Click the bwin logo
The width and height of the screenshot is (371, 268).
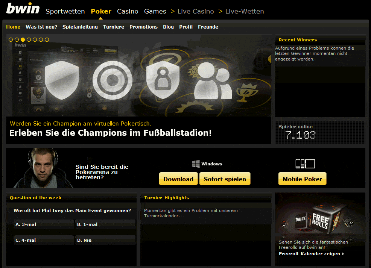point(23,8)
